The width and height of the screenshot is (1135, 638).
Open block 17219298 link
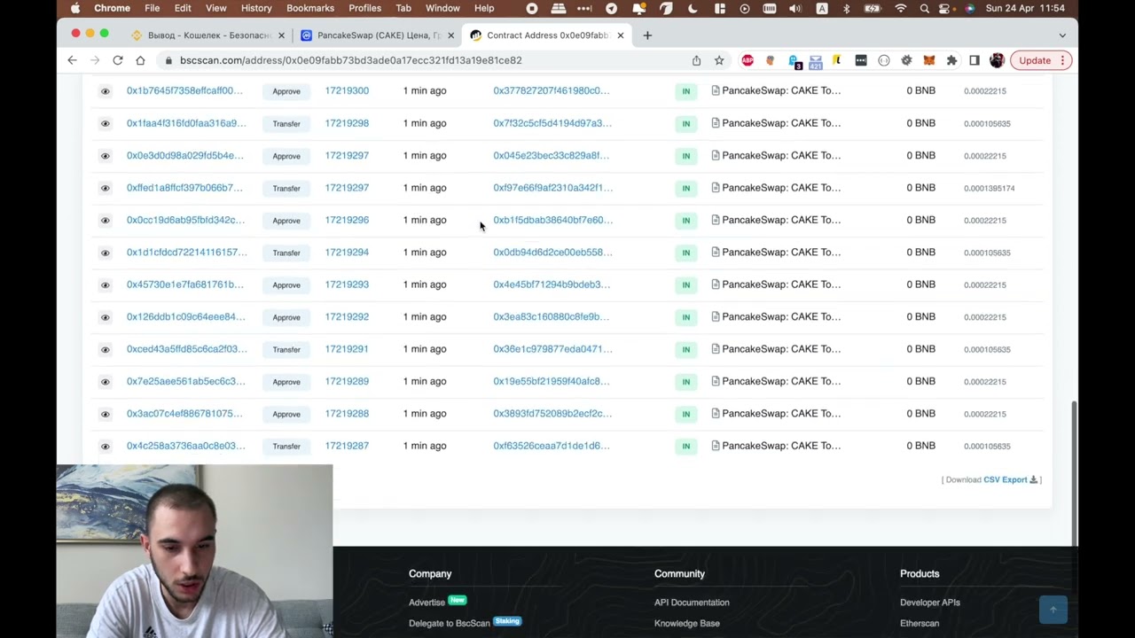347,123
